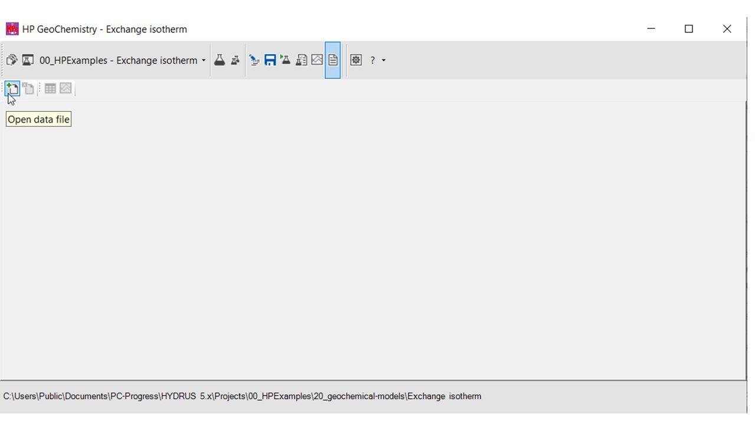Click the large black flask icon
755x424 pixels.
219,60
